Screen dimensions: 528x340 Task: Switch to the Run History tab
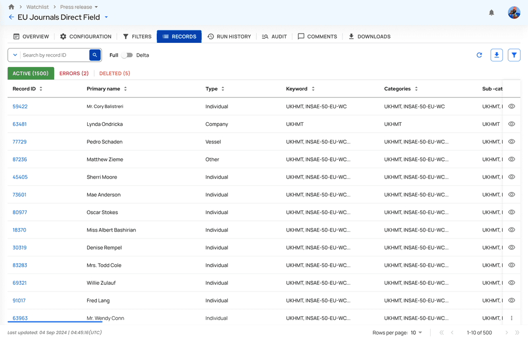[x=229, y=37]
